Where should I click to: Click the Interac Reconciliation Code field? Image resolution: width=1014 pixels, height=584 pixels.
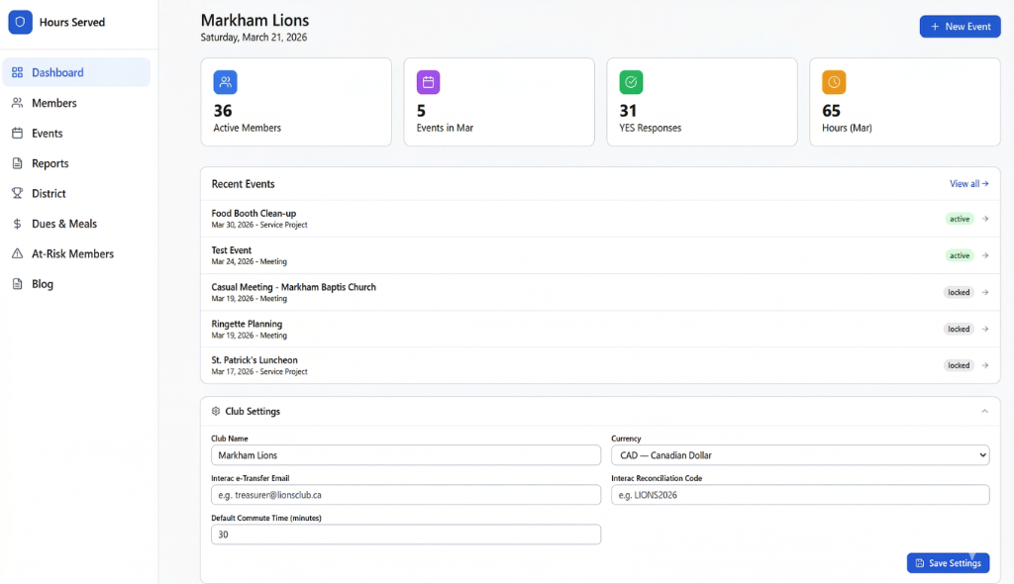[x=800, y=495]
